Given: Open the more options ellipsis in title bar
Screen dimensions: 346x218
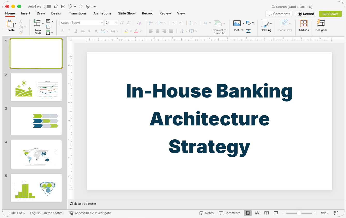Looking at the screenshot, I should pyautogui.click(x=94, y=6).
